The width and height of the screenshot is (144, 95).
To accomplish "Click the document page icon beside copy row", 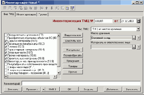I will point(26,8).
